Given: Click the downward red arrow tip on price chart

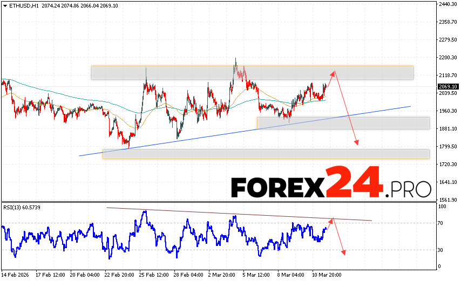Looking at the screenshot, I should 356,145.
